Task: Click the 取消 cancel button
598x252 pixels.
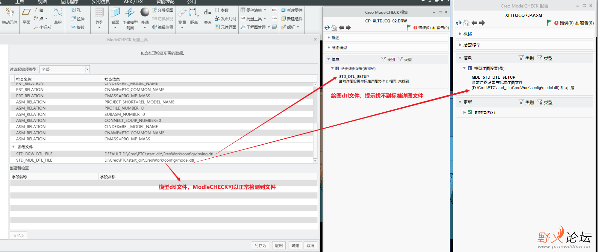Action: pyautogui.click(x=310, y=245)
